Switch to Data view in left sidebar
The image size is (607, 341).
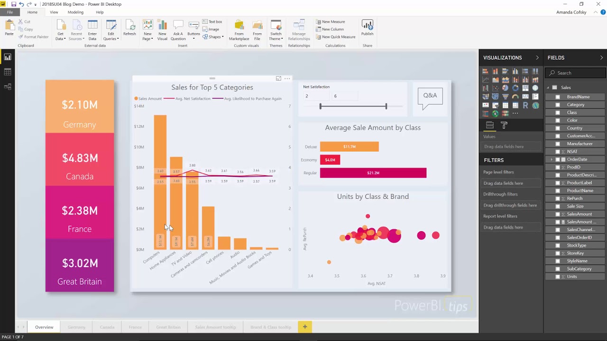(x=8, y=72)
